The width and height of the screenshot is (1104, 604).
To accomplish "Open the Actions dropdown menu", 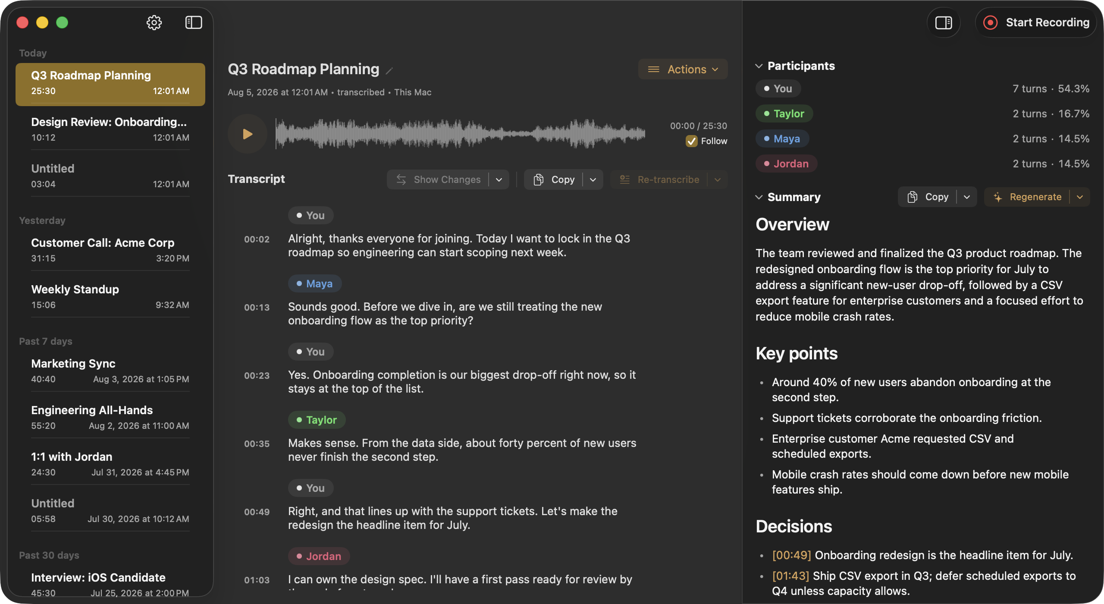I will pyautogui.click(x=683, y=69).
